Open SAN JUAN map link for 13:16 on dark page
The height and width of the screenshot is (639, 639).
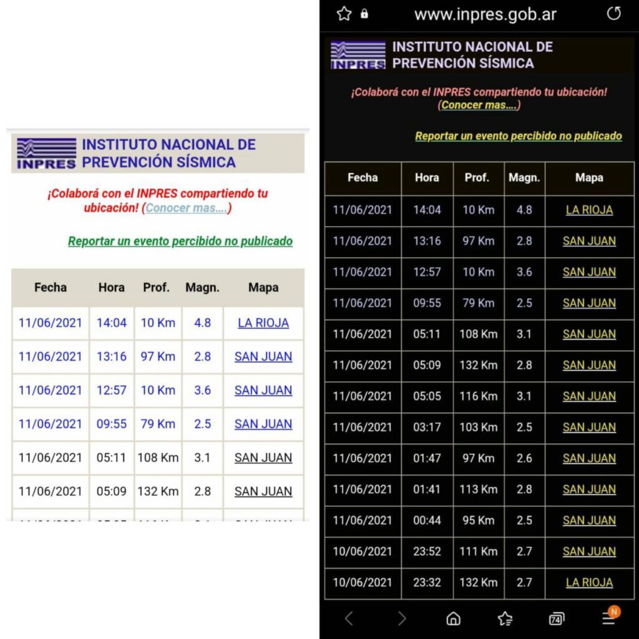pos(589,241)
